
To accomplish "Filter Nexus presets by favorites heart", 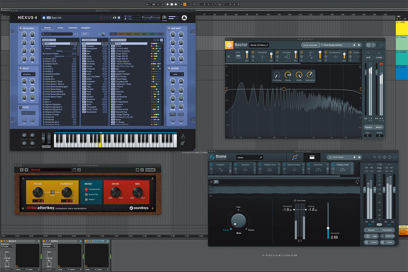I will tap(113, 34).
